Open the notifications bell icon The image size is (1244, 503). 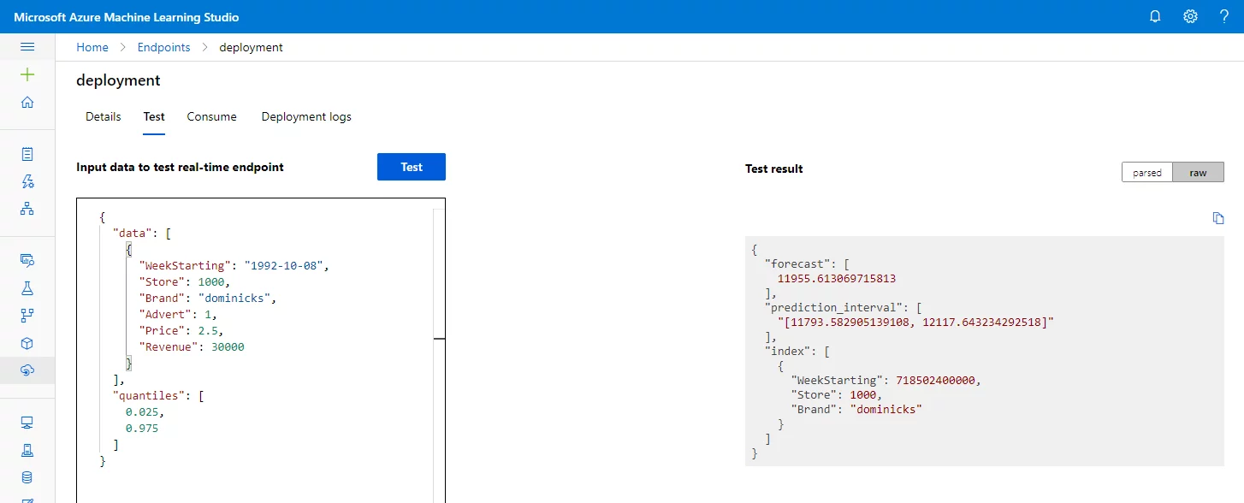click(x=1155, y=16)
